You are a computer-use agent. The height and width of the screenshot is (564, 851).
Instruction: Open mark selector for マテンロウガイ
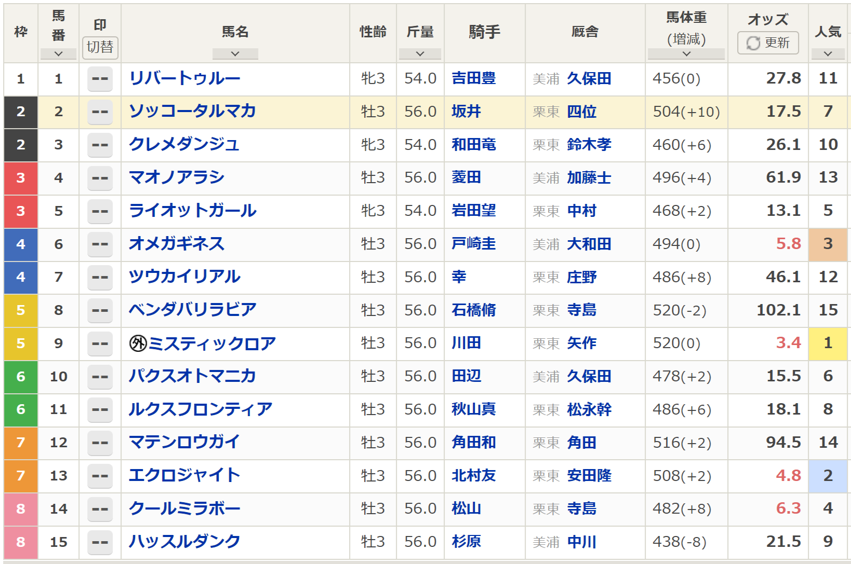[x=100, y=443]
